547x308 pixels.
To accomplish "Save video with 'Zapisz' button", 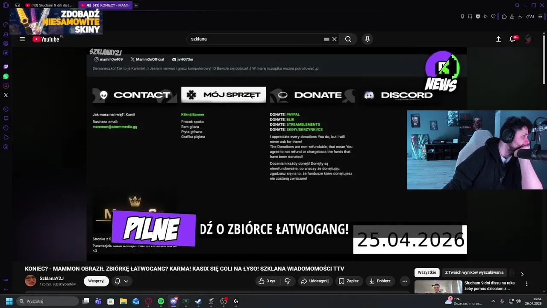I will coord(349,281).
